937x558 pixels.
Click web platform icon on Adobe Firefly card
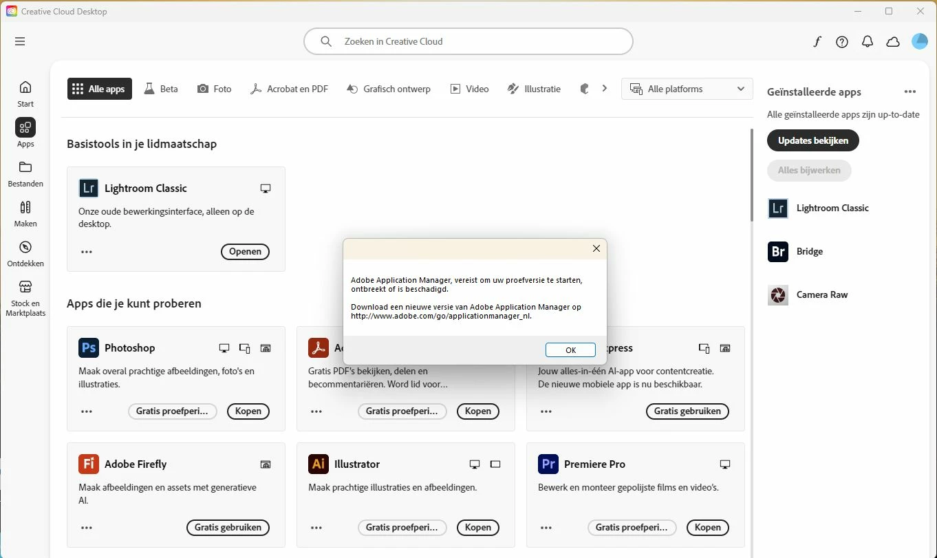click(x=266, y=464)
